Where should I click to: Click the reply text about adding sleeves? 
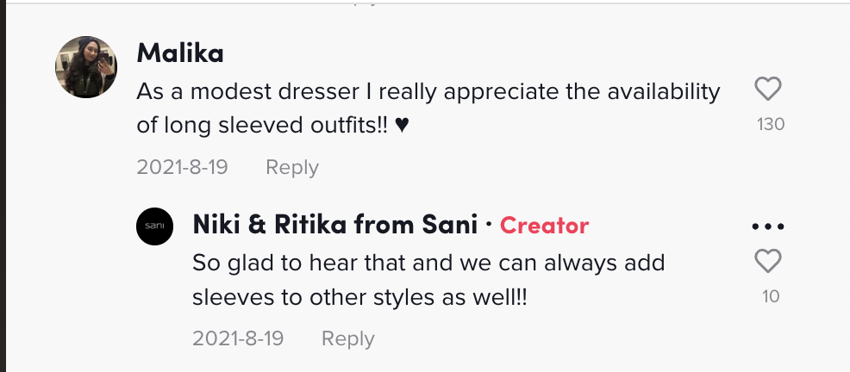[428, 263]
